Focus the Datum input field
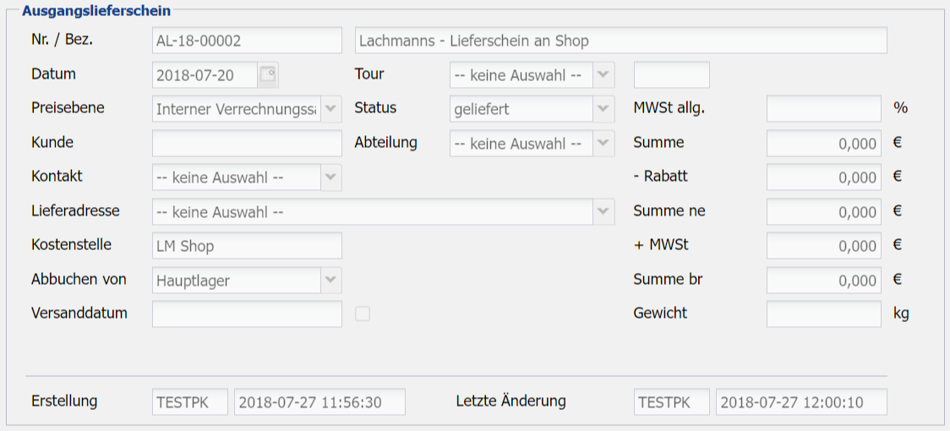 click(x=205, y=75)
